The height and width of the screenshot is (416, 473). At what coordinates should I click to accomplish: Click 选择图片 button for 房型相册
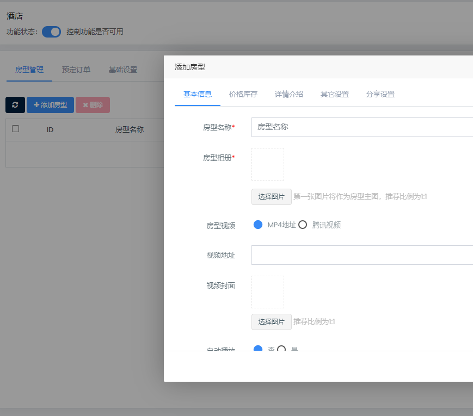coord(272,197)
